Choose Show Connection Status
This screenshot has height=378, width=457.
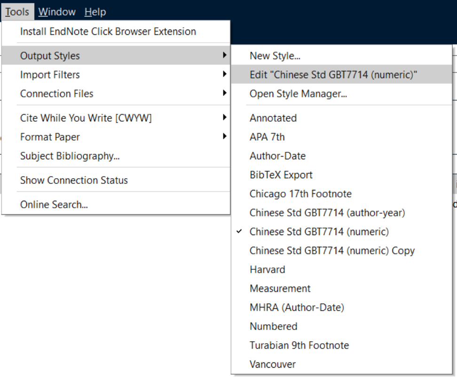(x=116, y=180)
